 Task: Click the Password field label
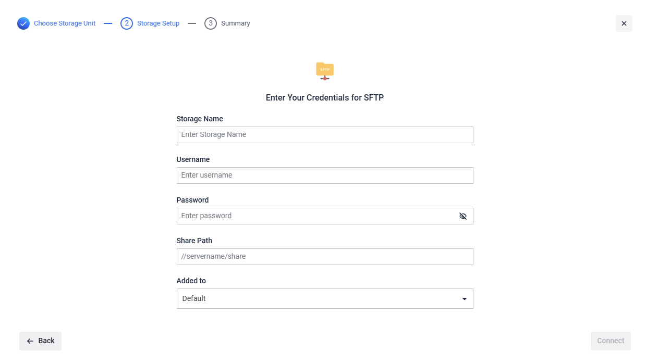tap(192, 200)
